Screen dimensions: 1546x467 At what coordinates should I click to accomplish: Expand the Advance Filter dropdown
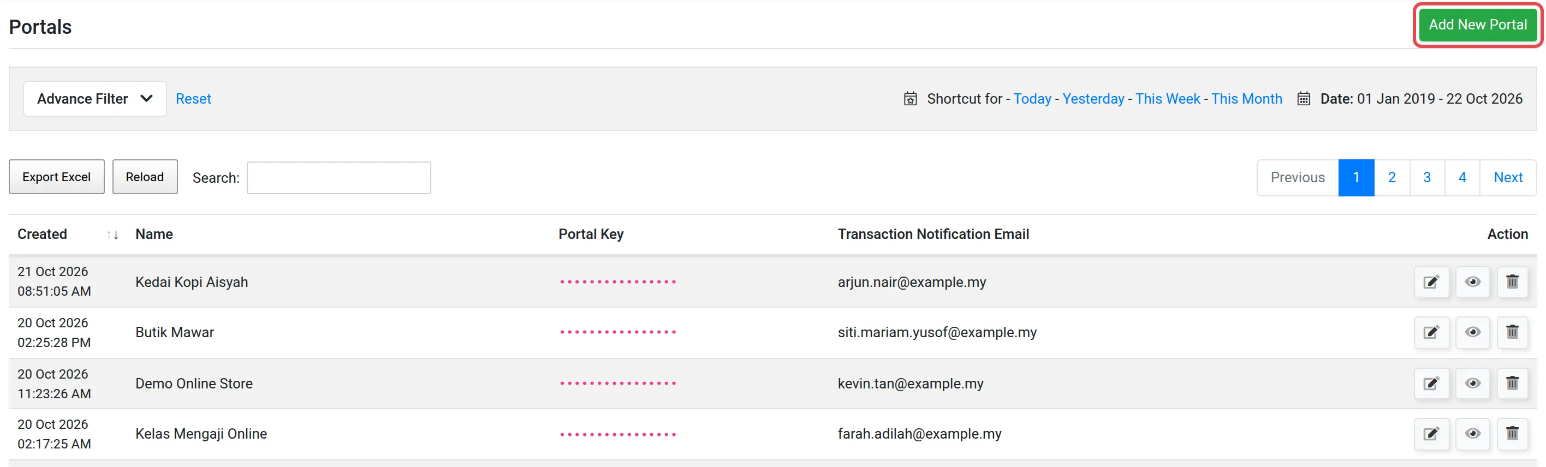[95, 98]
